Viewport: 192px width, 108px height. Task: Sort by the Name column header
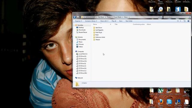(95, 24)
